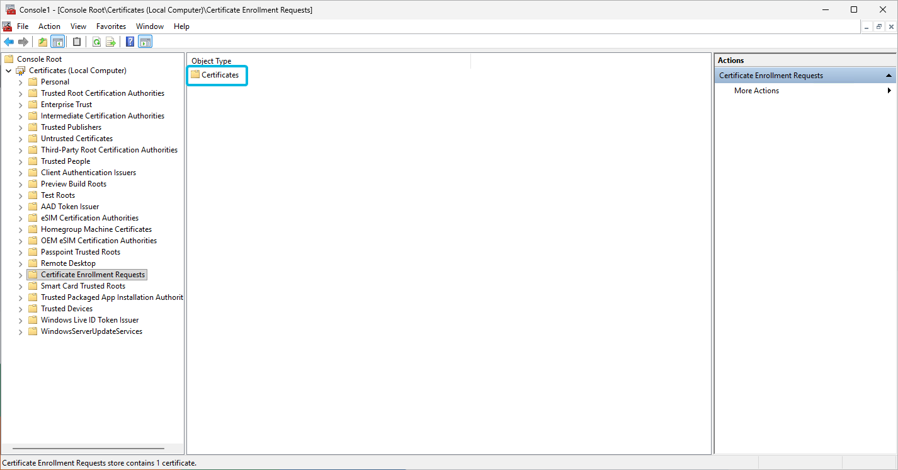Click the folder icon beside eSIM Certification Authorities
Screen dimensions: 898x470
click(x=33, y=218)
